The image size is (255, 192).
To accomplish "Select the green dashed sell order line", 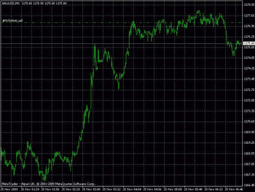I will 122,23.
